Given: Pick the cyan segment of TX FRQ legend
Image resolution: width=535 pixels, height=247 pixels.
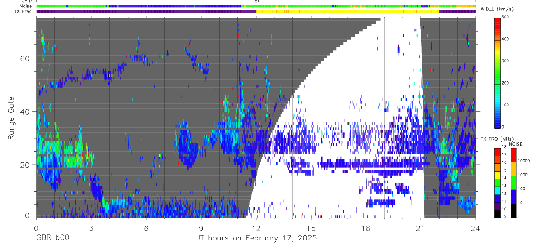Looking at the screenshot, I should [497, 191].
